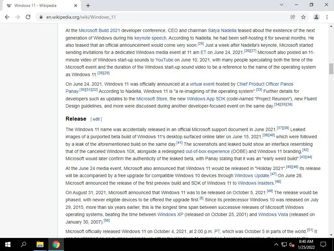The height and width of the screenshot is (251, 334).
Task: Open Microsoft Build 2021 link
Action: [99, 30]
